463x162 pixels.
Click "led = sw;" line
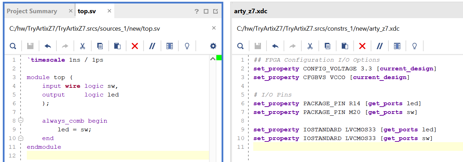coord(75,130)
